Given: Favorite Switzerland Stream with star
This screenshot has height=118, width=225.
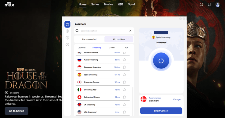Looking at the screenshot, I should point(124,97).
